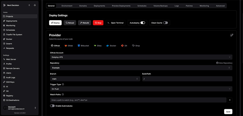Click the Account avatar icon
Screen dimensions: 243x116
click(x=5, y=108)
